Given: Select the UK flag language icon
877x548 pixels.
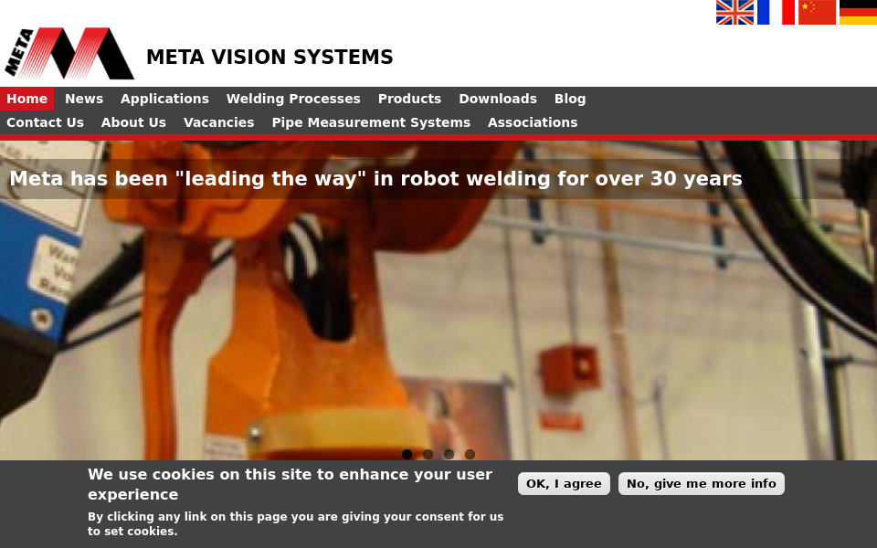Looking at the screenshot, I should (734, 13).
